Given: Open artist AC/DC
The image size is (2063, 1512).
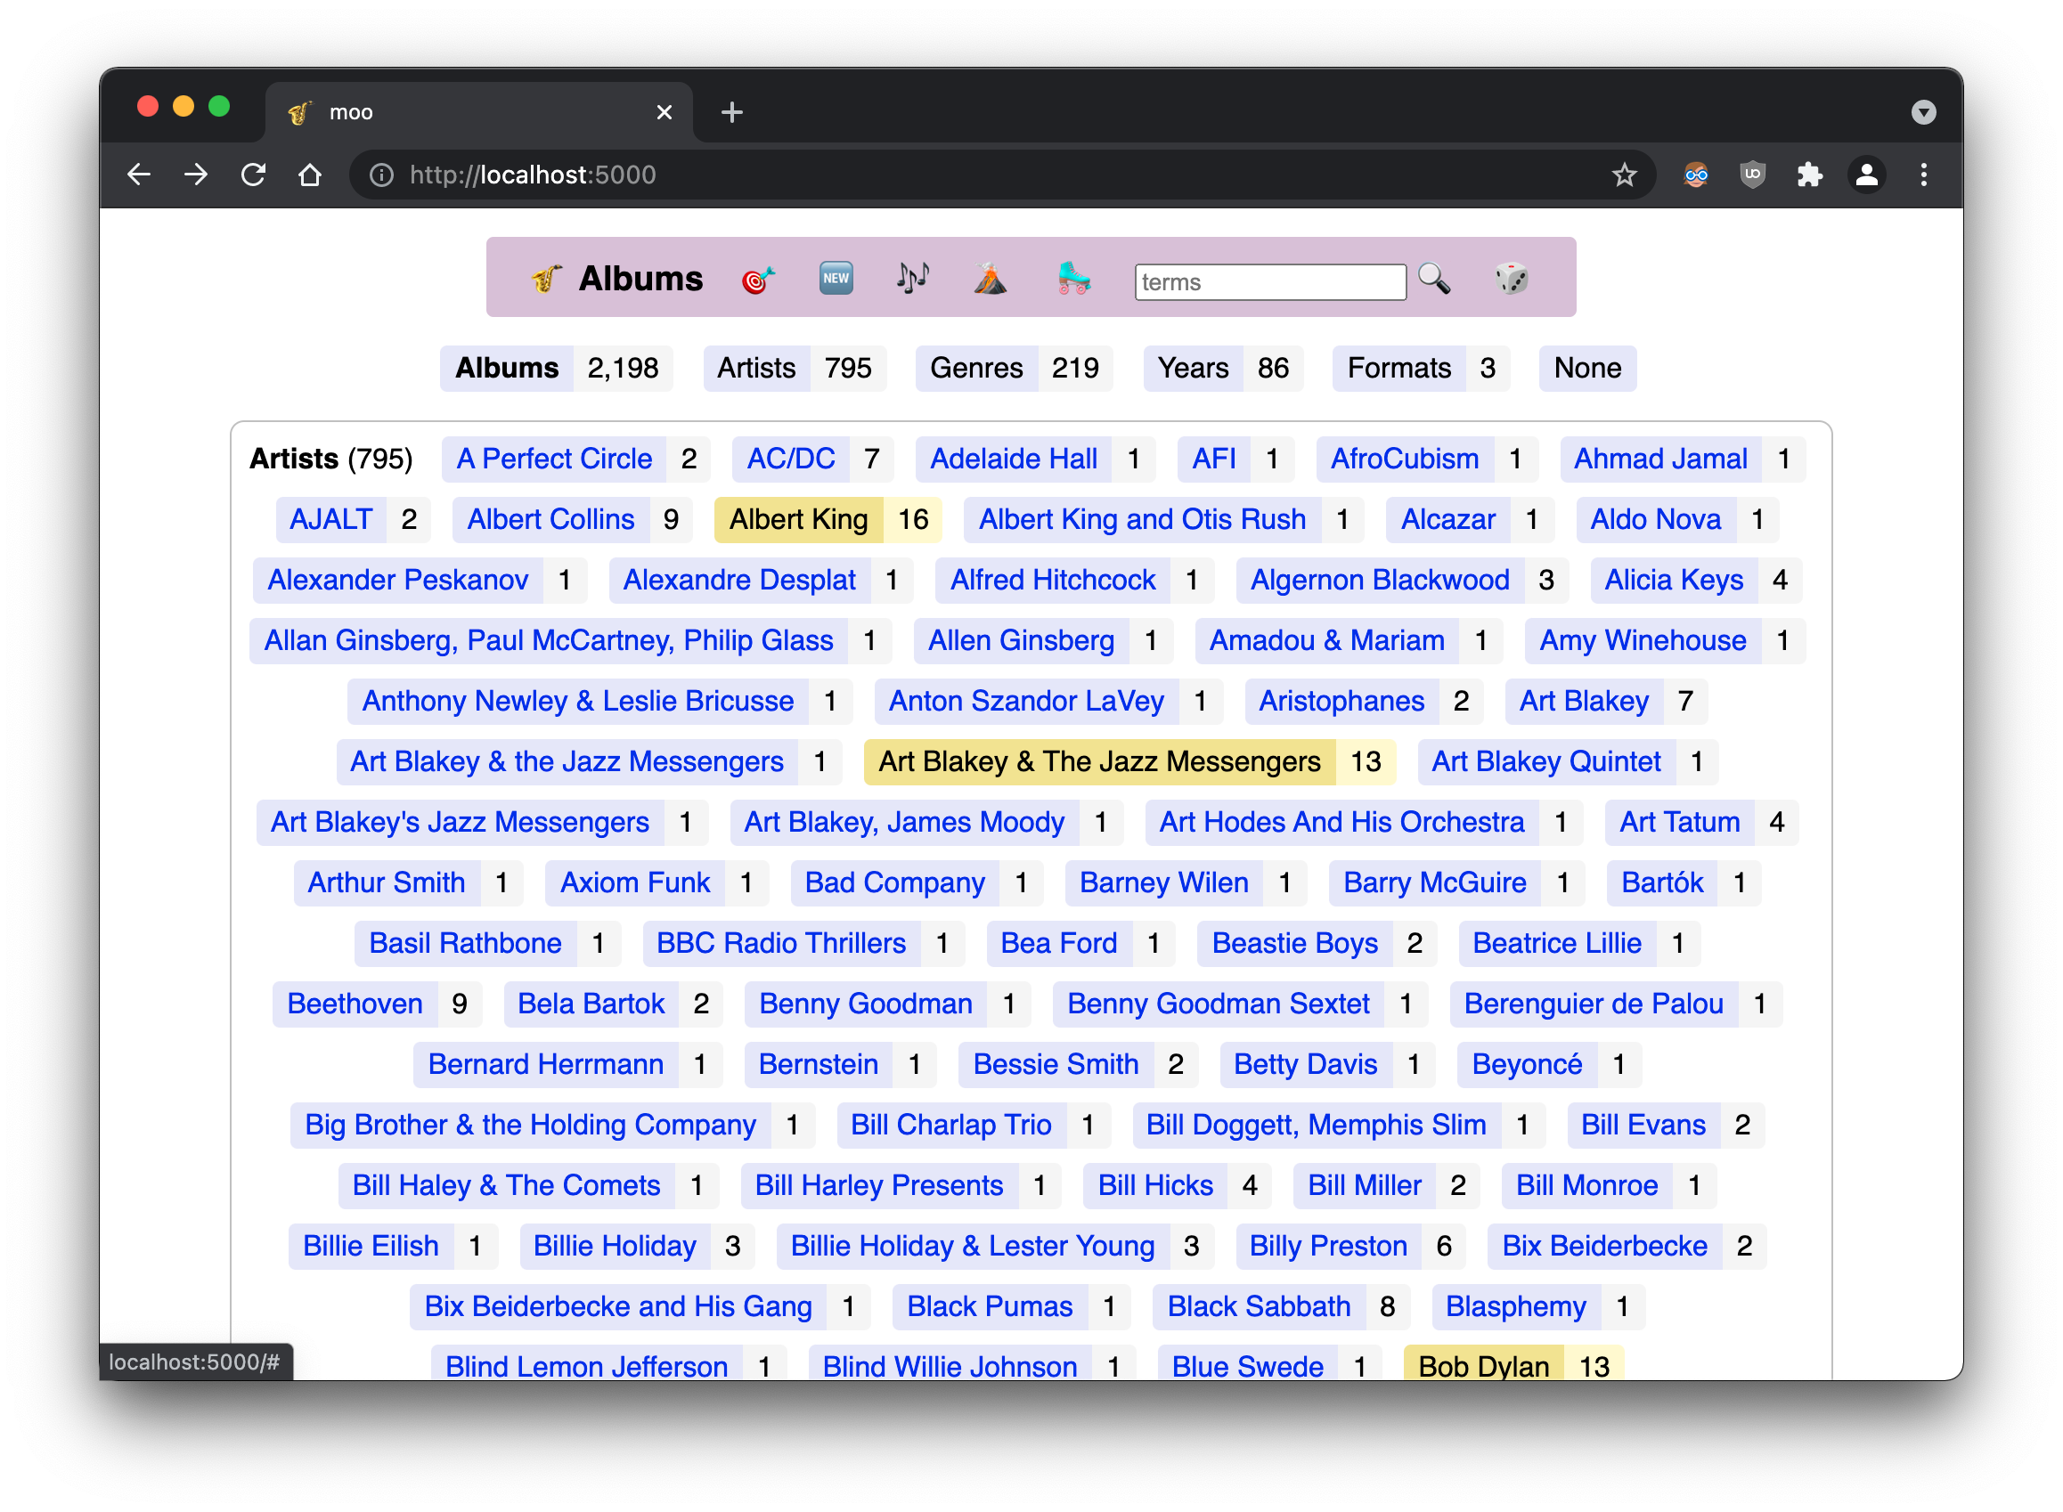Looking at the screenshot, I should [x=791, y=459].
